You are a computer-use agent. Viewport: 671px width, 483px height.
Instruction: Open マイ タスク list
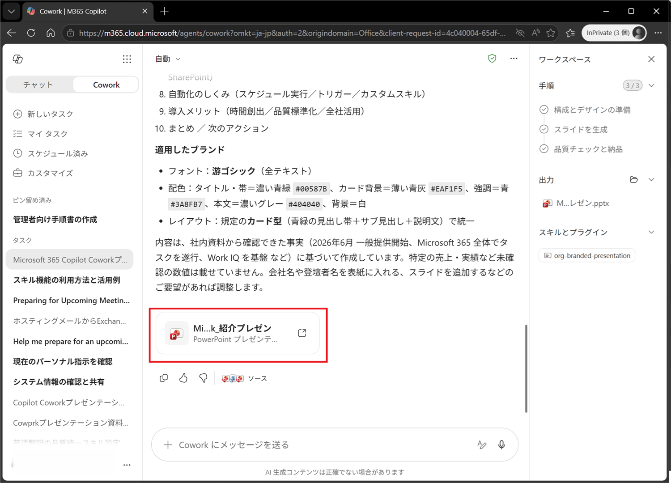(x=41, y=134)
